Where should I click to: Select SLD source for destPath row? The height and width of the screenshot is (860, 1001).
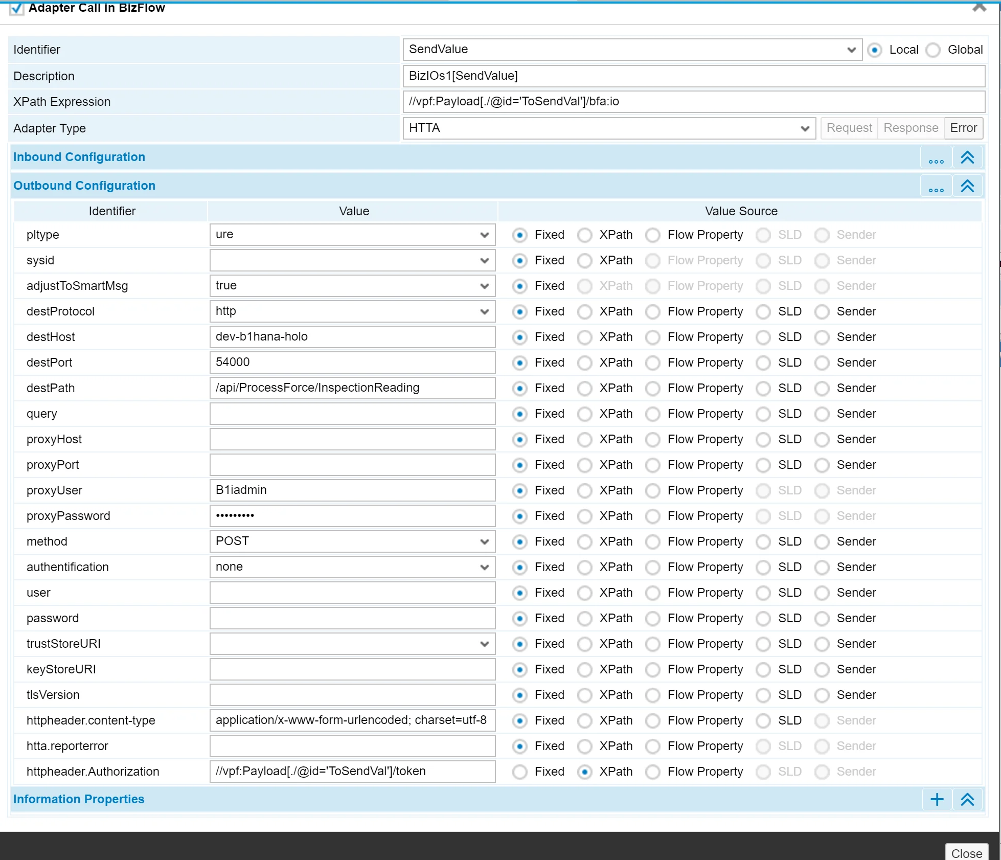(763, 389)
